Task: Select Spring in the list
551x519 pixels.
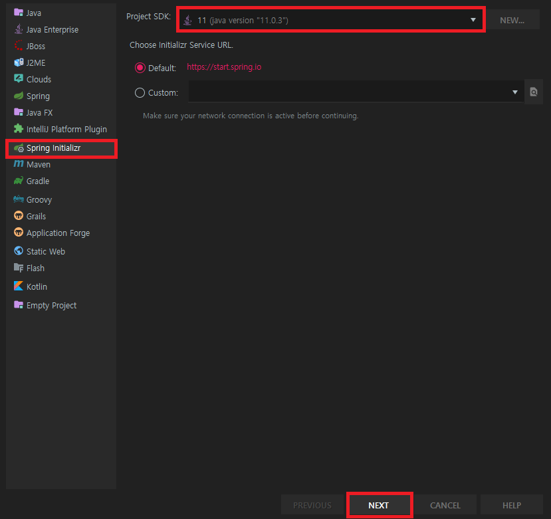Action: 61,96
